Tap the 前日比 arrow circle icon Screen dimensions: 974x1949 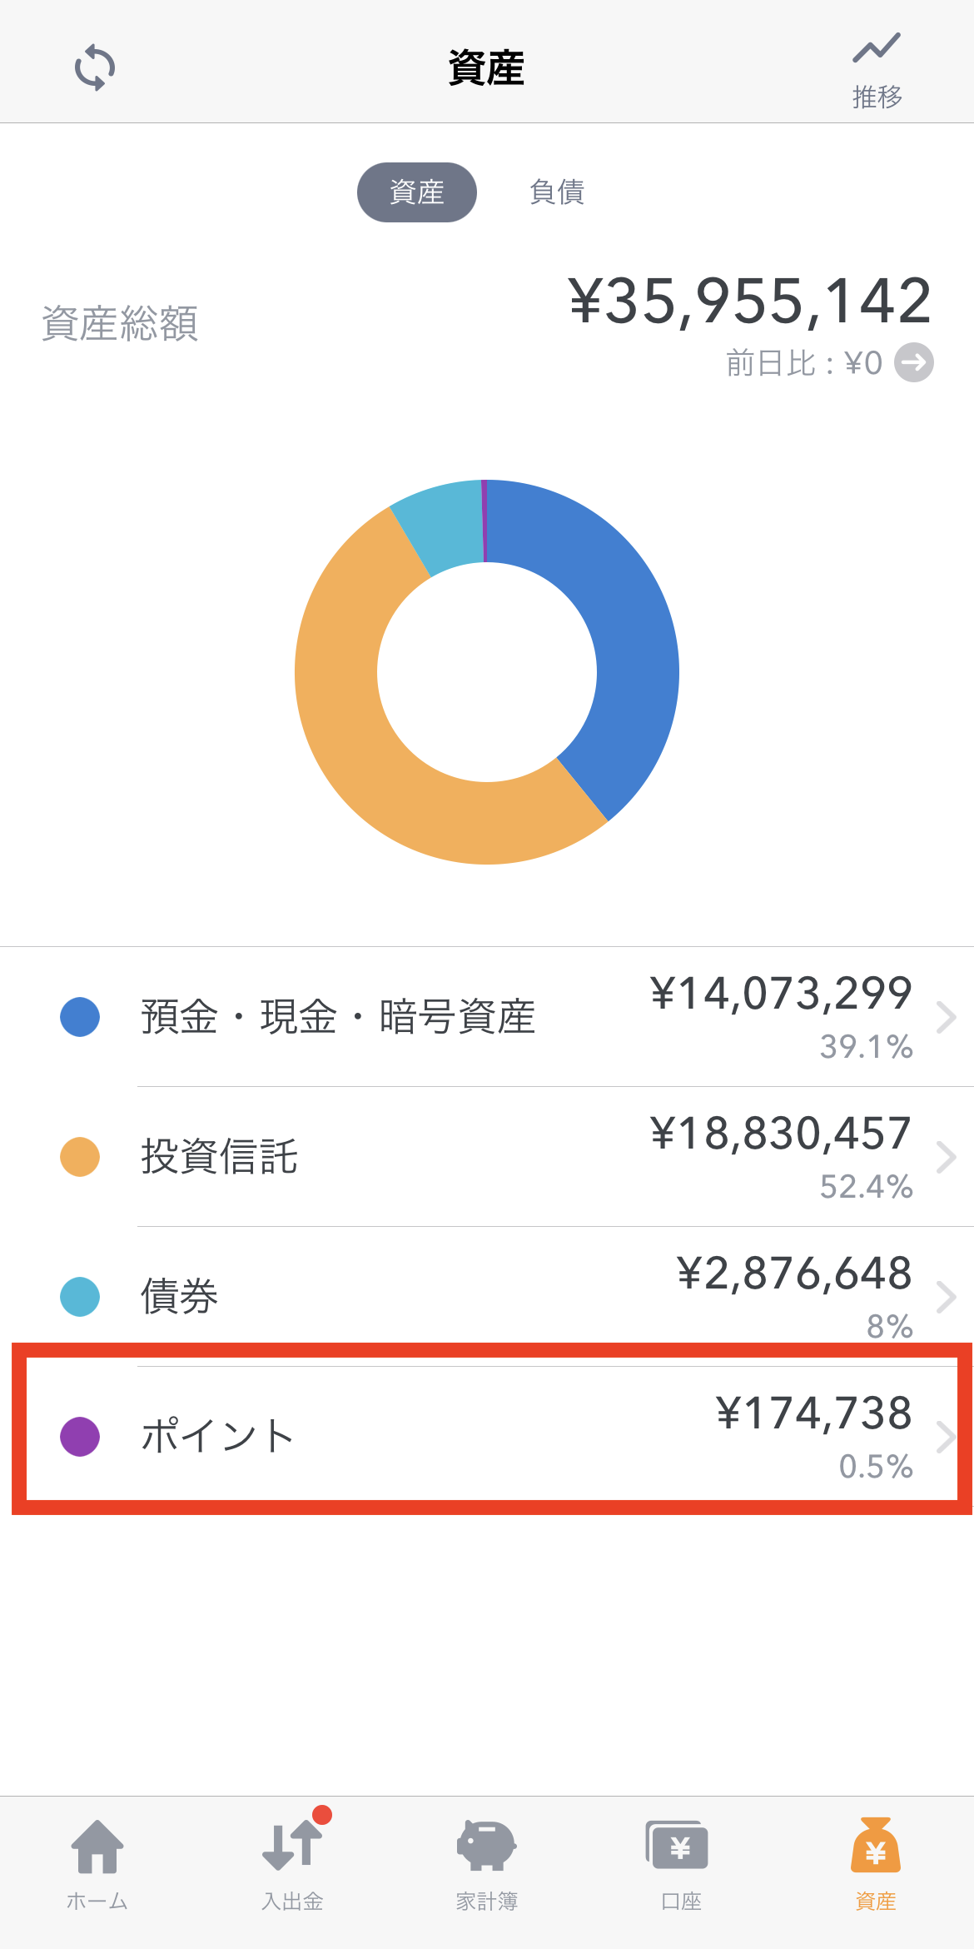[914, 362]
